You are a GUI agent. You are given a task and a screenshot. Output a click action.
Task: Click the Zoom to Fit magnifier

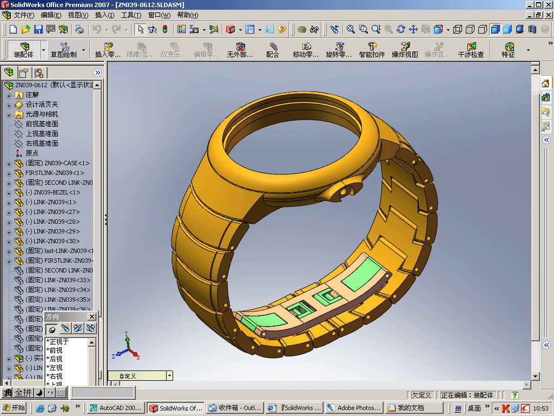pos(351,29)
